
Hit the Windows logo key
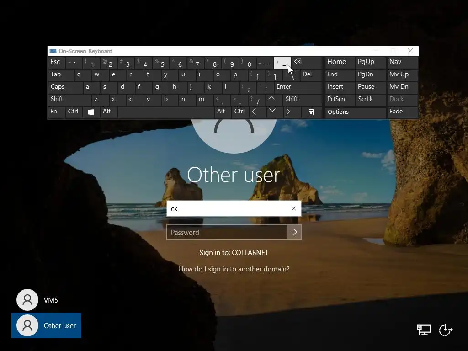tap(91, 112)
